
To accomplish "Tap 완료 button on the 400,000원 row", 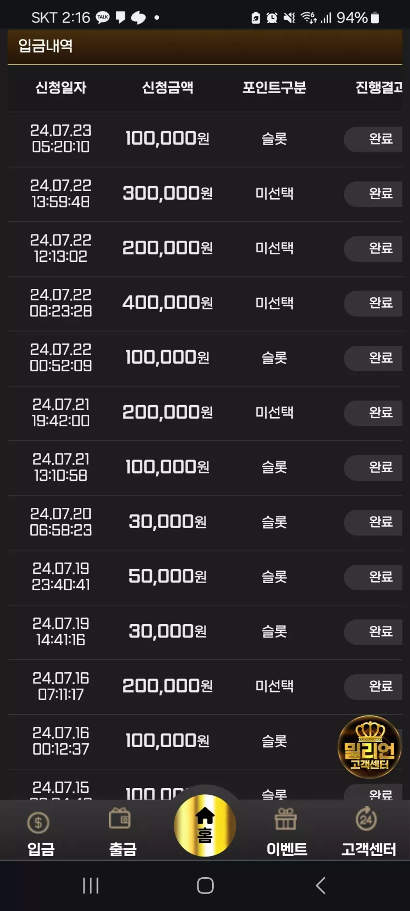I will coord(373,303).
